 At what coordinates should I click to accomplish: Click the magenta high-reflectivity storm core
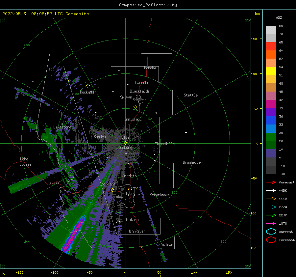pyautogui.click(x=73, y=235)
